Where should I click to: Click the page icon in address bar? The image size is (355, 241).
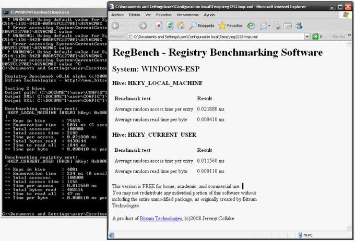[x=129, y=37]
